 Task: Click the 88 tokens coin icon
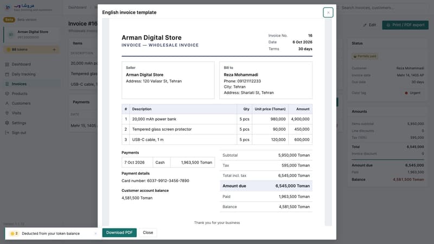(8, 49)
